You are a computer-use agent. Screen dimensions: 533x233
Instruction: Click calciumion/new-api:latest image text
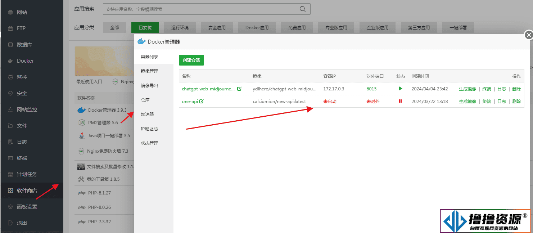(x=279, y=102)
